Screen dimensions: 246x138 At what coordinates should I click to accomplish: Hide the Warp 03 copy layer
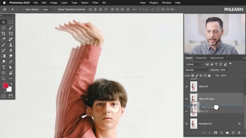pos(186,99)
